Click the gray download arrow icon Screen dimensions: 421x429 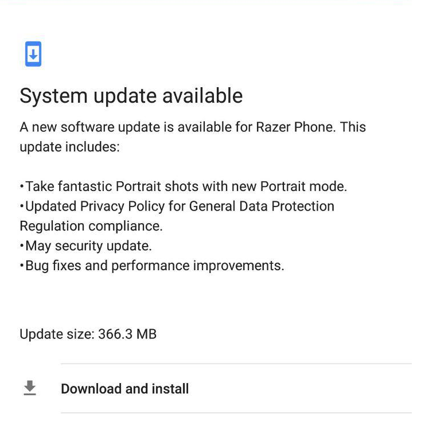coord(30,388)
